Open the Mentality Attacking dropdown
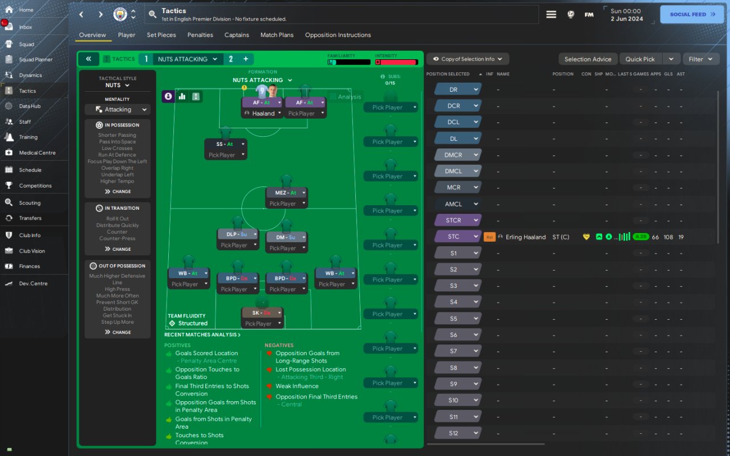730x456 pixels. click(x=117, y=109)
